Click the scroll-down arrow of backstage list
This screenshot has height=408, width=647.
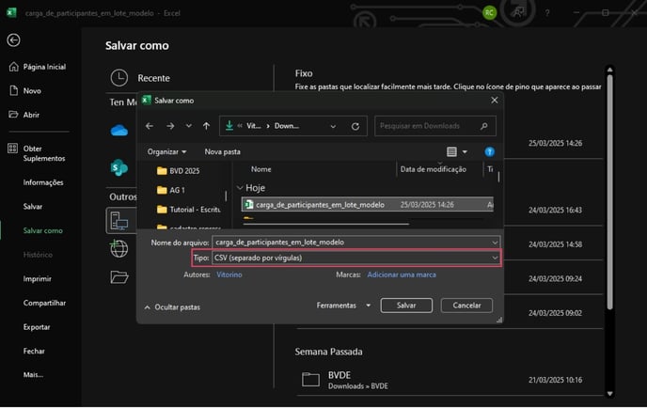pyautogui.click(x=610, y=394)
